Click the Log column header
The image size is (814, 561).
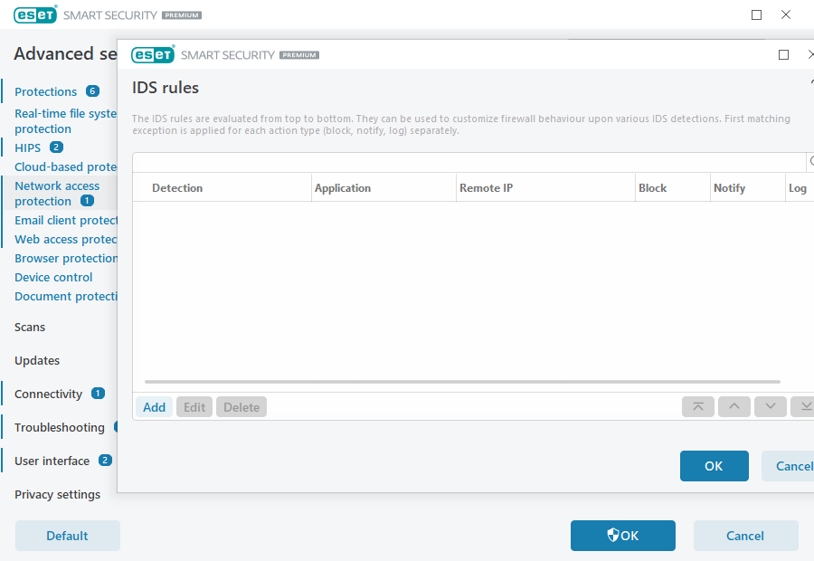point(798,188)
